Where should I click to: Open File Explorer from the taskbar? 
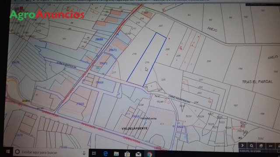[x=116, y=154]
